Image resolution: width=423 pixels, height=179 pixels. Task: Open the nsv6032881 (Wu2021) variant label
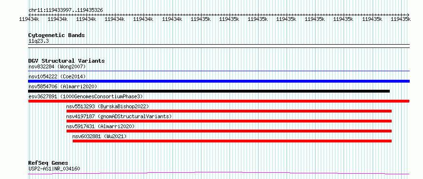(99, 136)
